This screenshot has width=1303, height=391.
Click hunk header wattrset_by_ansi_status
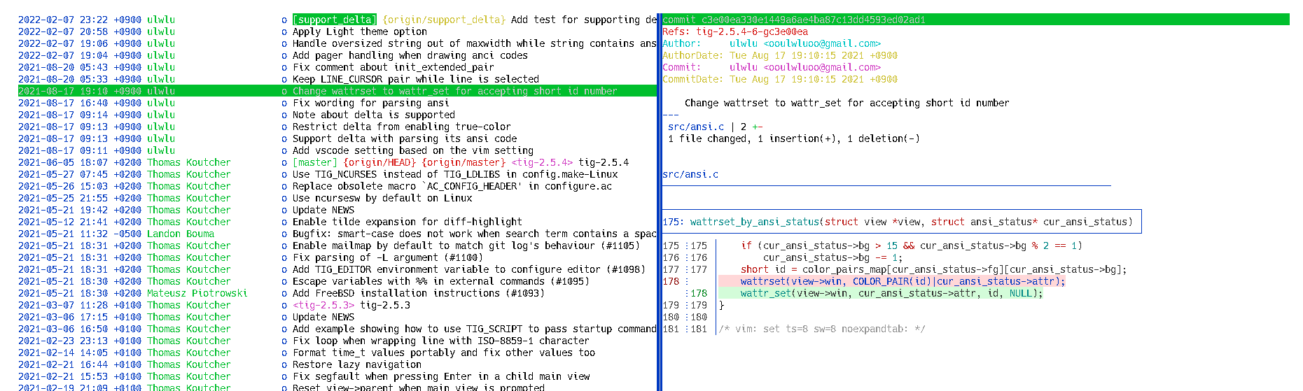tap(902, 222)
